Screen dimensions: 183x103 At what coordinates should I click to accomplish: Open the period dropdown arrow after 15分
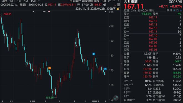(x=39, y=1)
